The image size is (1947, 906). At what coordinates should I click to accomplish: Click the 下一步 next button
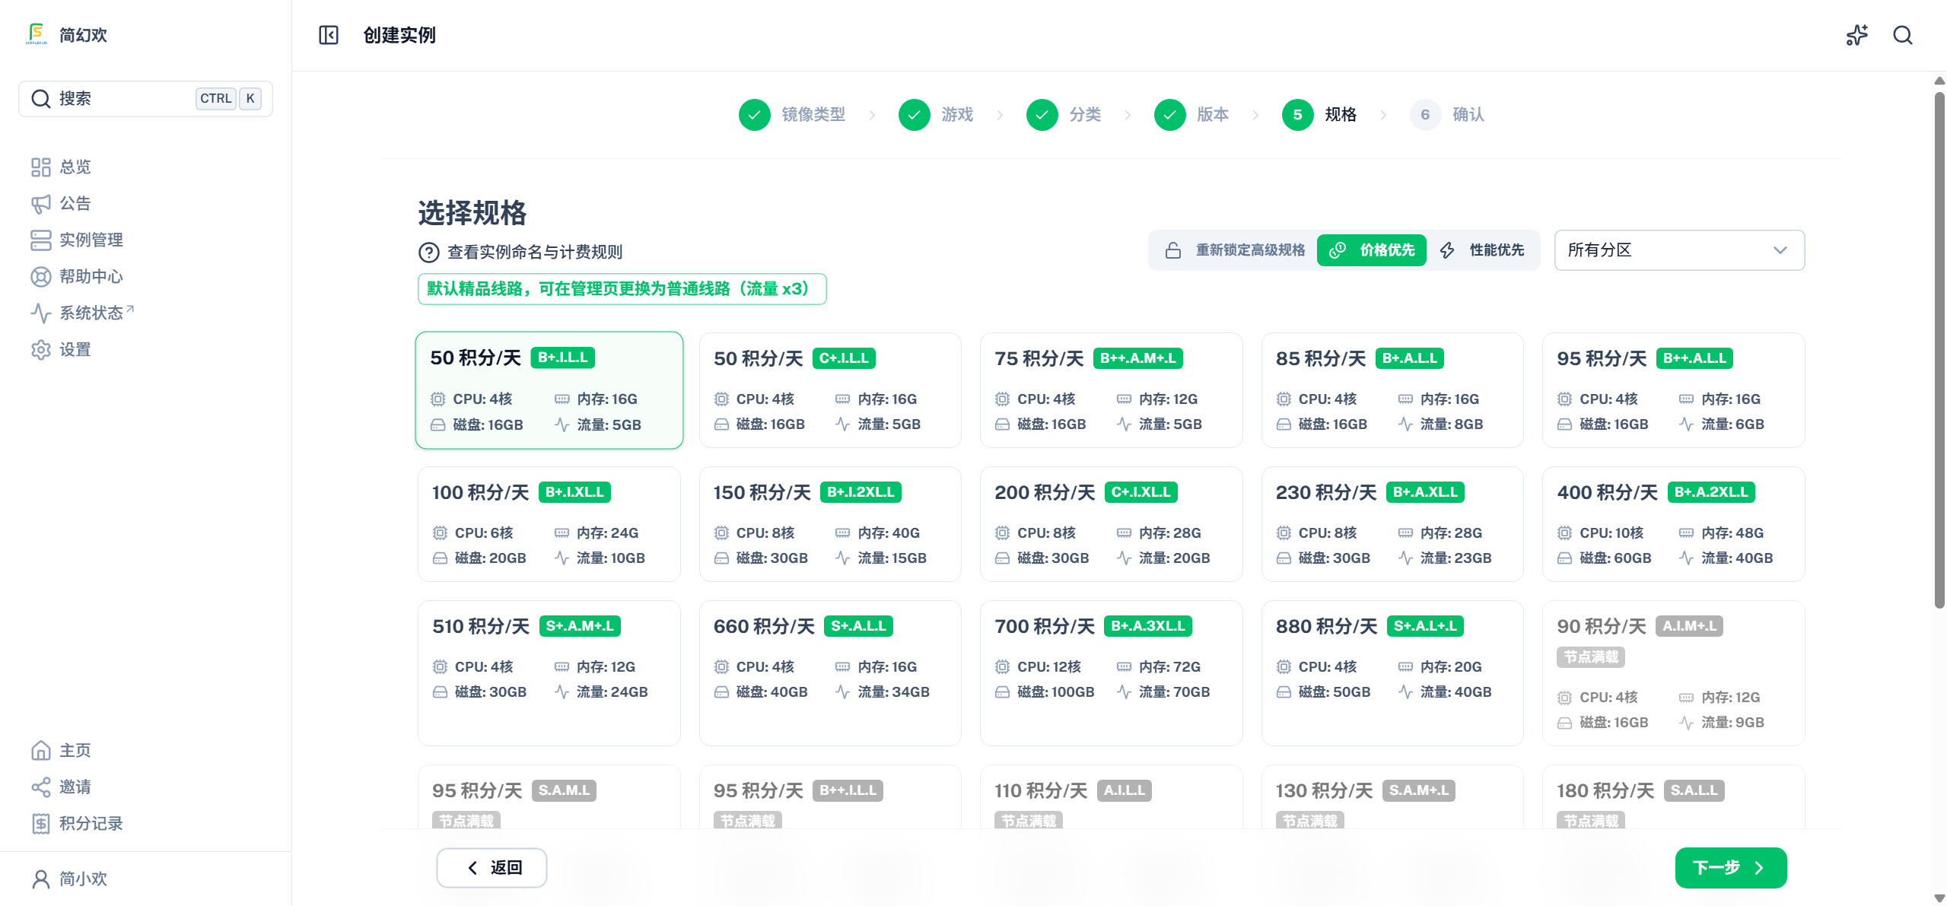pyautogui.click(x=1731, y=868)
